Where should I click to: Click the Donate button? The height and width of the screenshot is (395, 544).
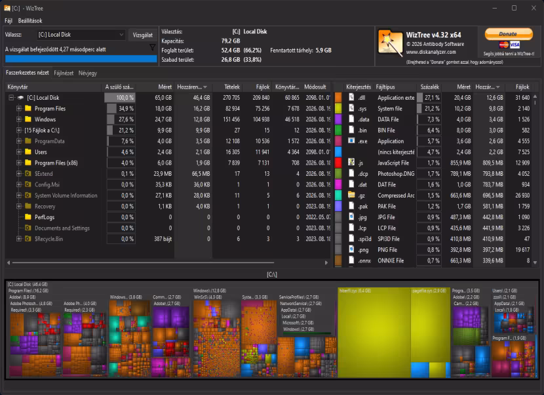(x=508, y=33)
